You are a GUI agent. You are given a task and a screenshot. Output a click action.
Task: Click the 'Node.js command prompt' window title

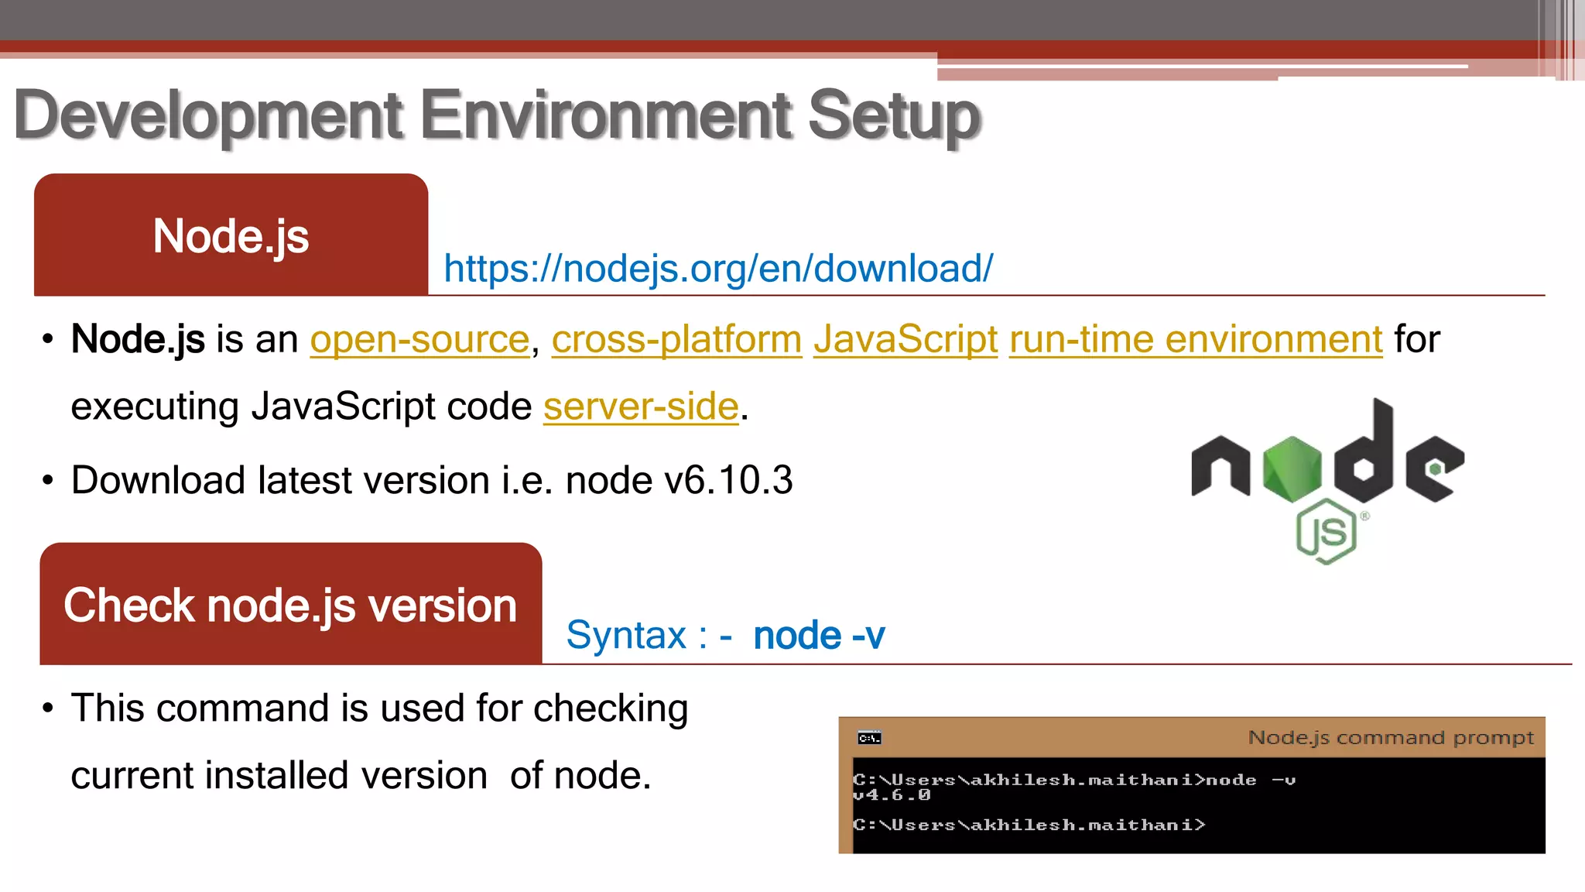coord(1391,737)
